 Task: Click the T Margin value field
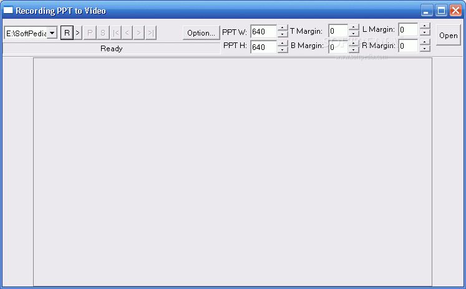coord(338,31)
